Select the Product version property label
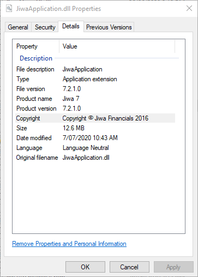The width and height of the screenshot is (198, 277). coord(37,109)
